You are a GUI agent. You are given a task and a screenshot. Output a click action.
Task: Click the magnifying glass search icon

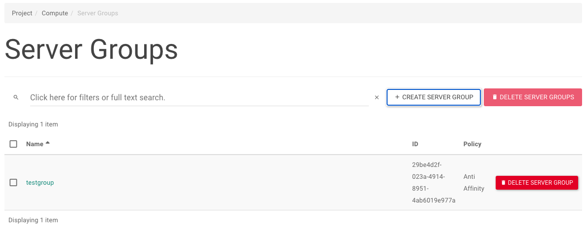[16, 97]
